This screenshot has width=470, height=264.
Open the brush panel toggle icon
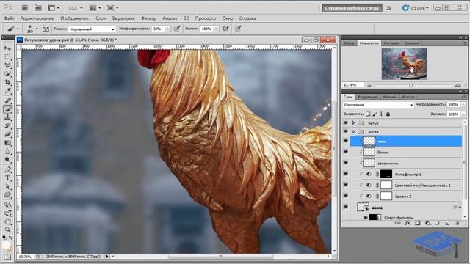point(46,29)
